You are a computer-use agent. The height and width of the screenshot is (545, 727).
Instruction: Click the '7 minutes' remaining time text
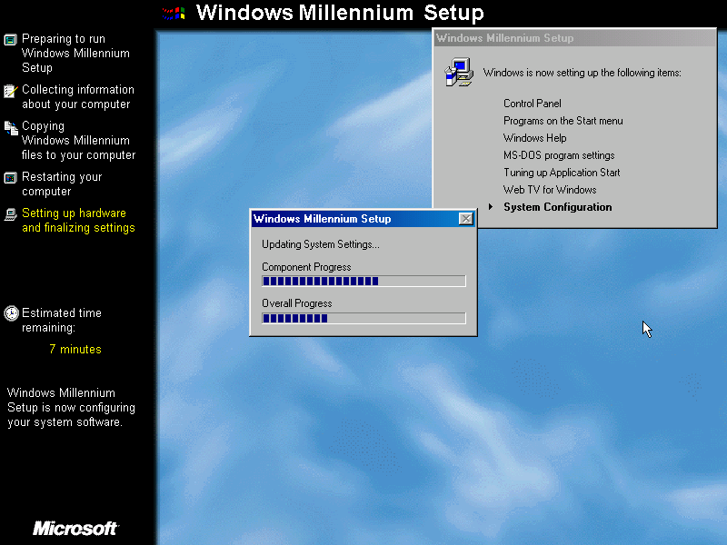75,349
